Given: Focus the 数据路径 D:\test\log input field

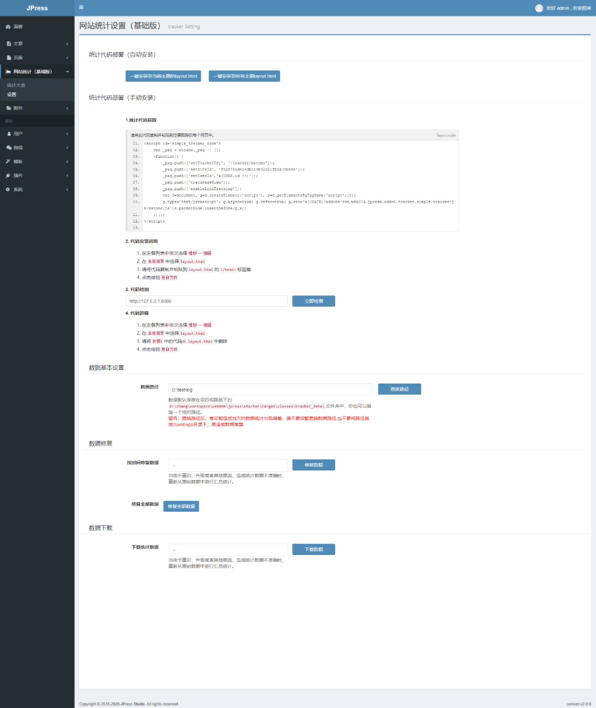Looking at the screenshot, I should [270, 390].
